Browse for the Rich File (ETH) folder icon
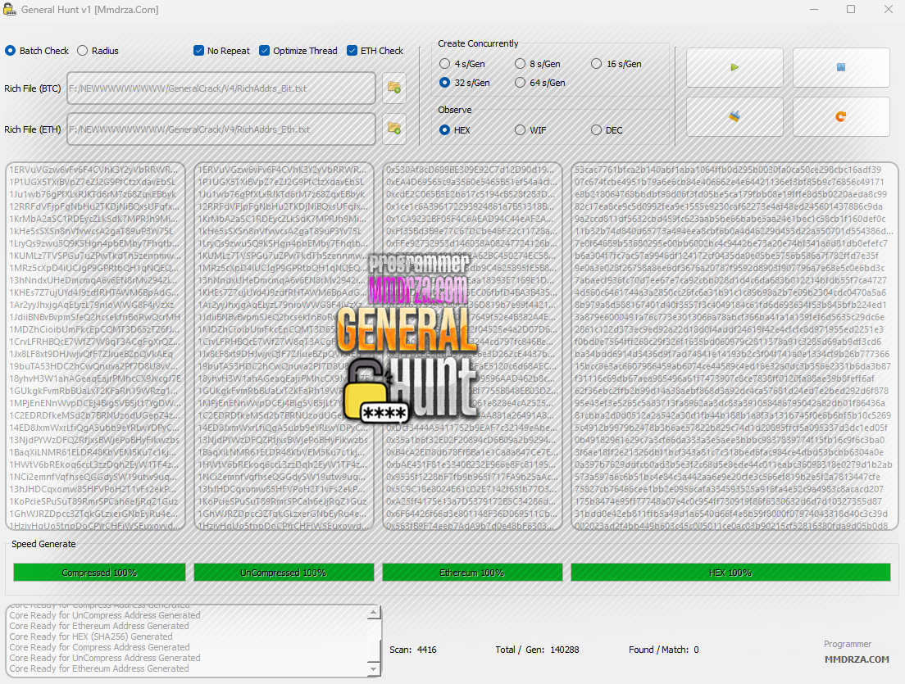Screen dimensions: 905x684 pos(394,129)
